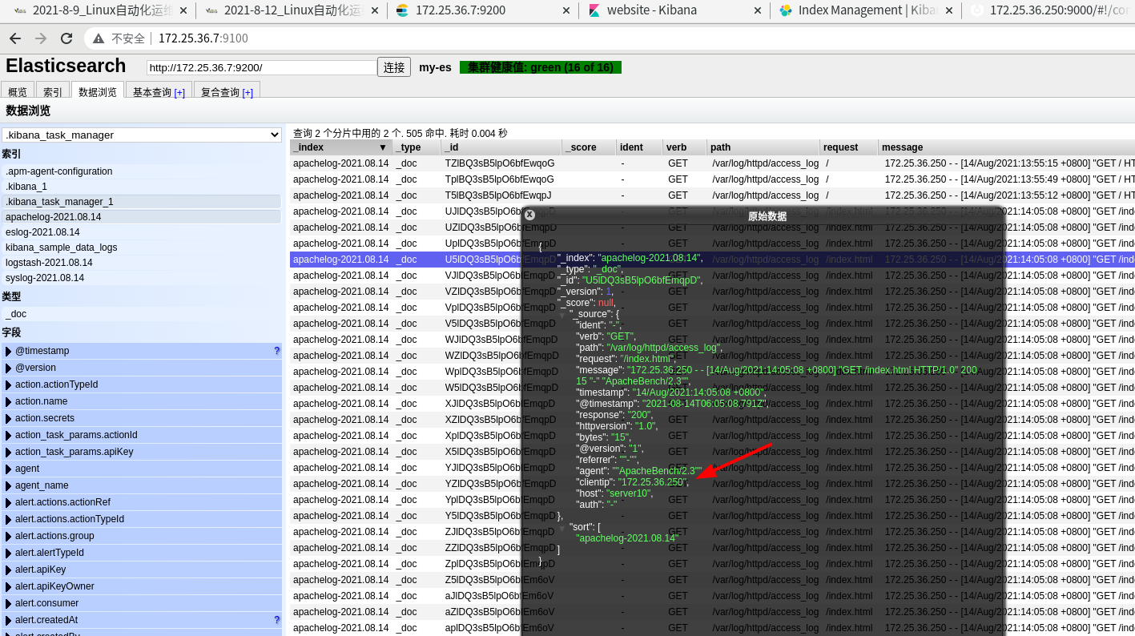
Task: Click the Elasticsearch connection URL input field
Action: pos(261,68)
